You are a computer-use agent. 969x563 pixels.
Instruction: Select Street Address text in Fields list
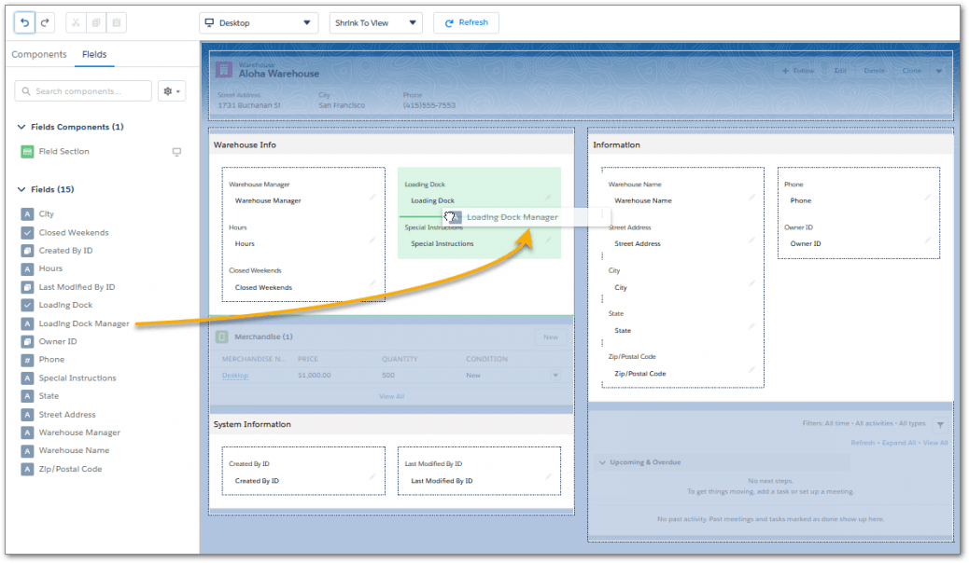pos(67,414)
